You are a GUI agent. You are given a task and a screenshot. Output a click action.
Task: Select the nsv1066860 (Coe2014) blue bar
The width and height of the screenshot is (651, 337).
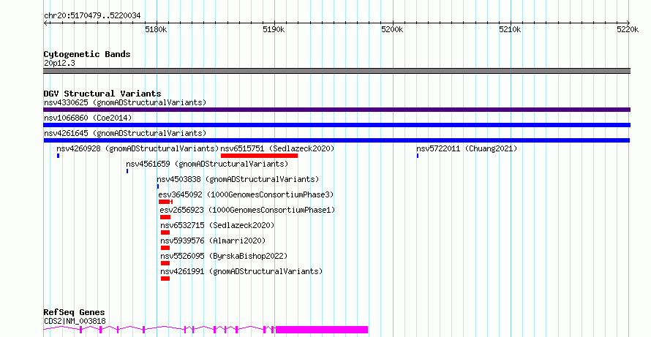(336, 125)
